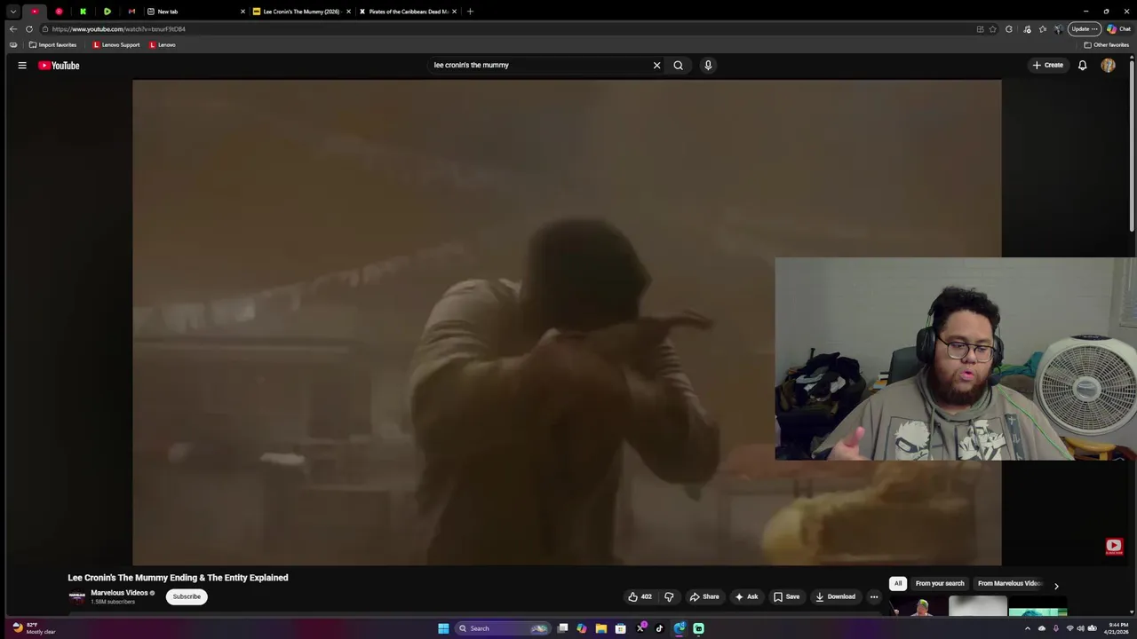Open the YouTube notifications bell

[1082, 65]
